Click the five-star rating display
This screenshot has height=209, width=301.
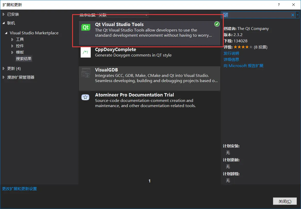243,47
